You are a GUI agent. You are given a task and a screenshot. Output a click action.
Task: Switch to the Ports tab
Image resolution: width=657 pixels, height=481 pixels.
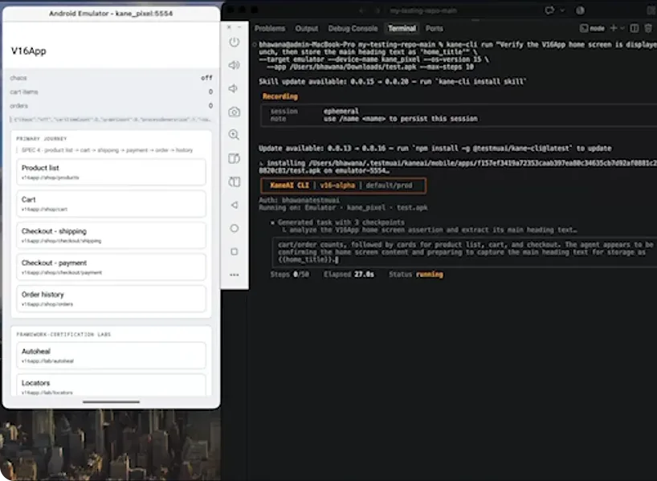tap(434, 28)
